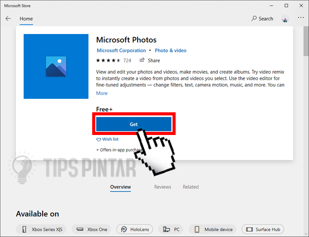The image size is (309, 237).
Task: Open the Home tab
Action: tap(26, 19)
